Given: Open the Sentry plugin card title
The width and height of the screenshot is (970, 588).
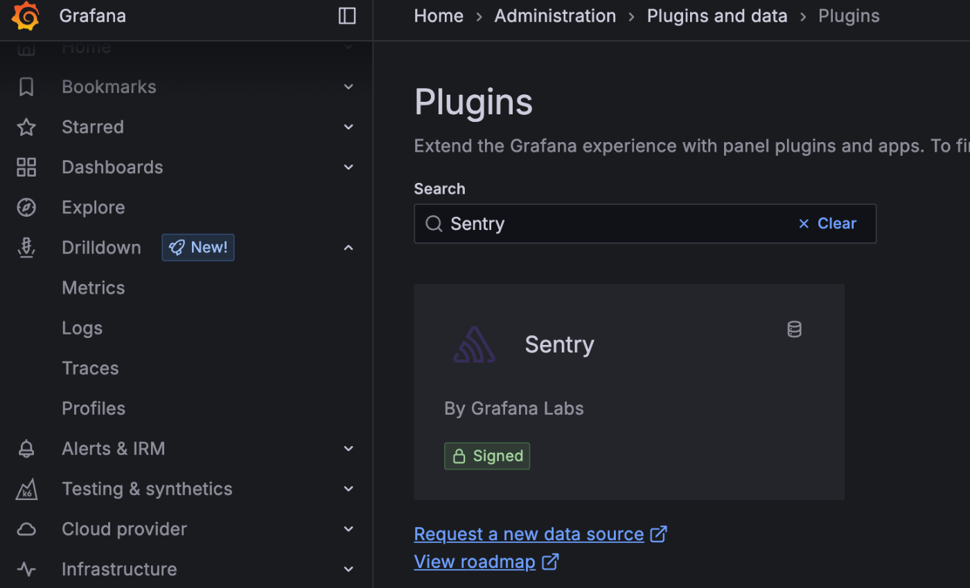Looking at the screenshot, I should [x=559, y=345].
